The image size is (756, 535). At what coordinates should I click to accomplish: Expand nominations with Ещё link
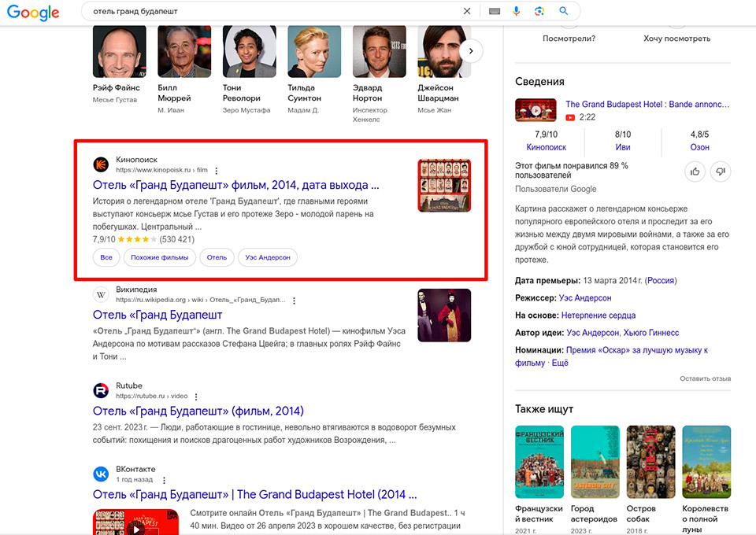tap(560, 363)
